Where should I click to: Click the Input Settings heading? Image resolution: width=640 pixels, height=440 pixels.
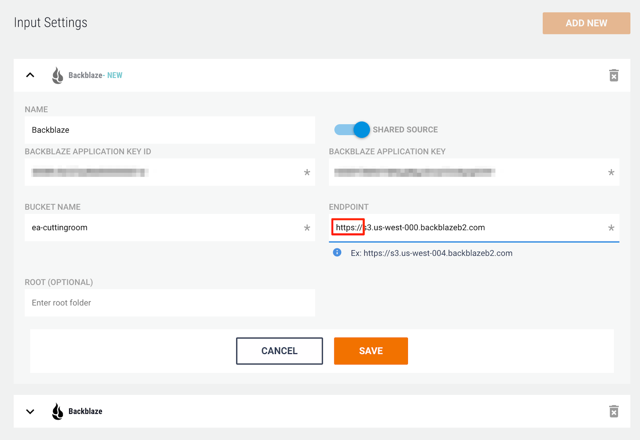point(50,23)
